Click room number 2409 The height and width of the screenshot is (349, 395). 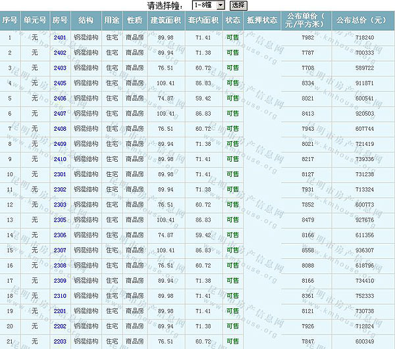tap(60, 144)
